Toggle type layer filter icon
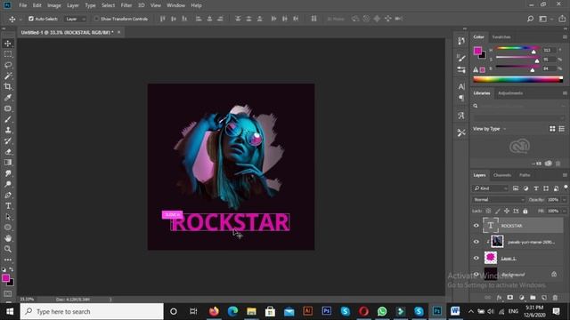Screen dimensions: 570x320 536,188
